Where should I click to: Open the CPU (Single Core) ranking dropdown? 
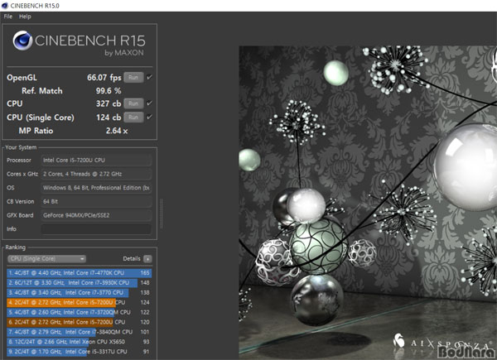(x=46, y=259)
